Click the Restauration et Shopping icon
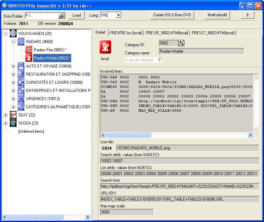 tap(21, 74)
